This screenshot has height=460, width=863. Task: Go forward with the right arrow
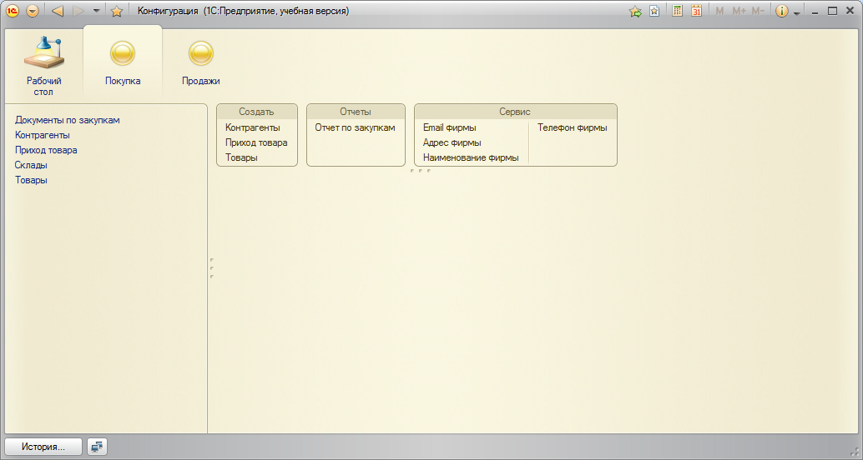(x=78, y=11)
